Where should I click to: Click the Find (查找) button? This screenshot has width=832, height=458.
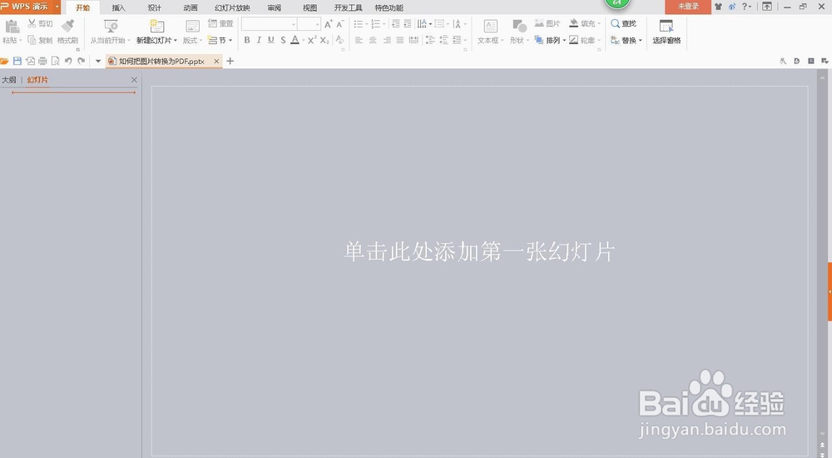tap(623, 23)
